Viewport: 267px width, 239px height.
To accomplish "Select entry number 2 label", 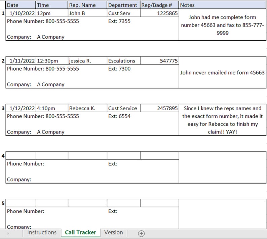I will click(x=3, y=61).
